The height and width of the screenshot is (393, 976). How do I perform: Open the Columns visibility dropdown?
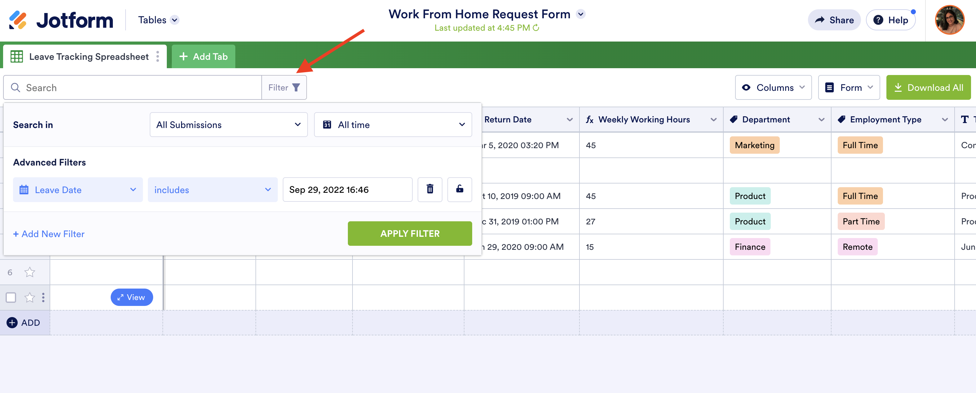[773, 87]
